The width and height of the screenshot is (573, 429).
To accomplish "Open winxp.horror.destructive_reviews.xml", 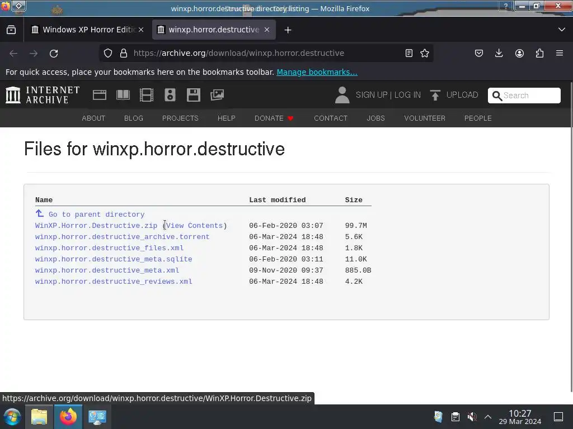I will coord(114,282).
